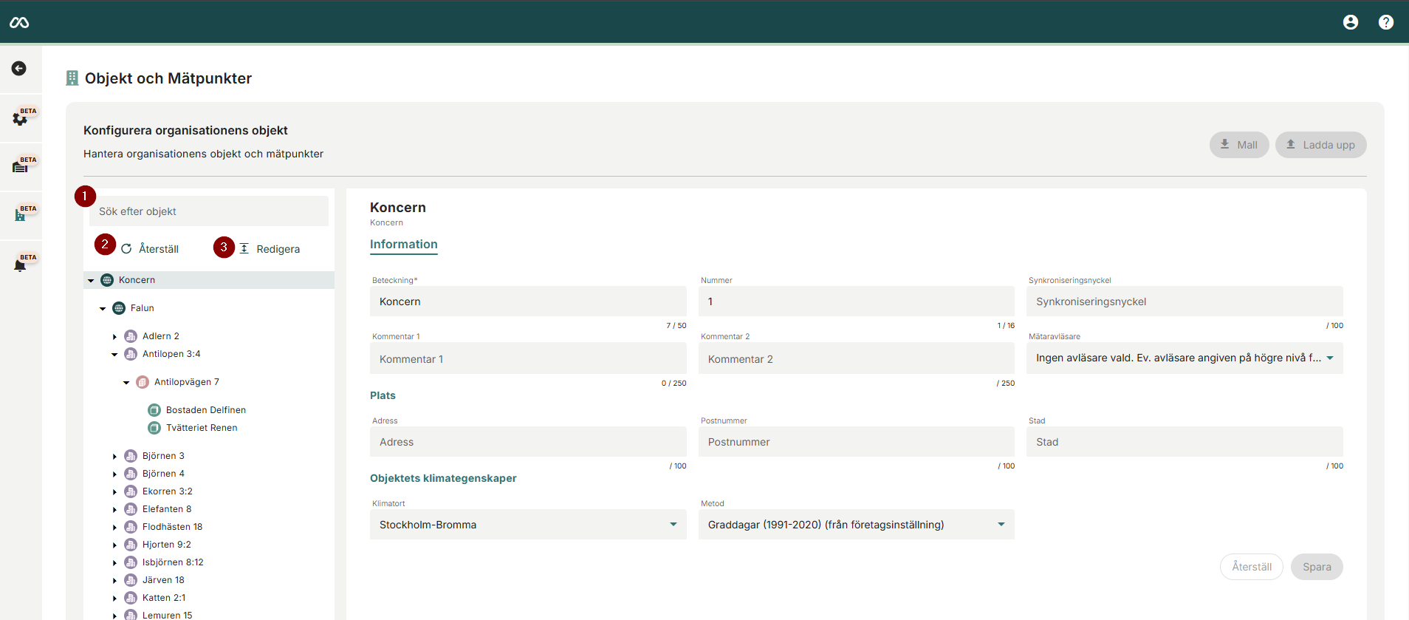
Task: Open the Mätaravläsare dropdown
Action: (1184, 358)
